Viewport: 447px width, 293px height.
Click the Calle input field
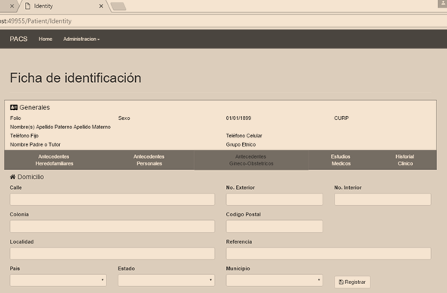[112, 199]
